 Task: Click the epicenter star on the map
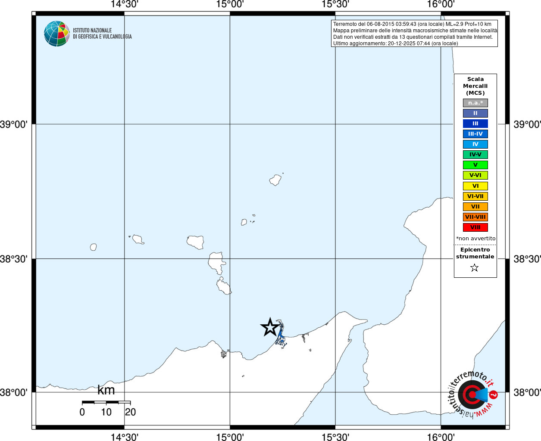(x=270, y=327)
